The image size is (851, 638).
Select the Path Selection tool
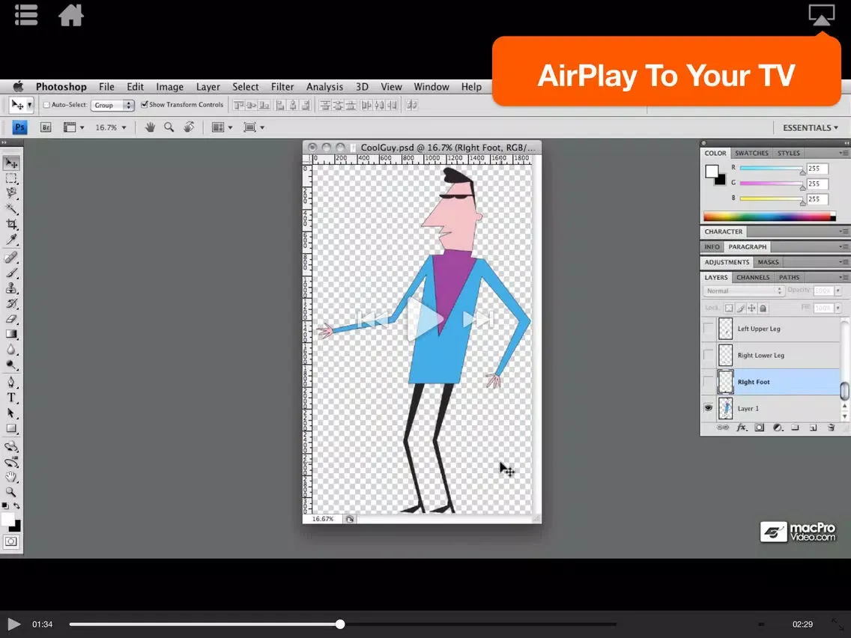pyautogui.click(x=10, y=413)
